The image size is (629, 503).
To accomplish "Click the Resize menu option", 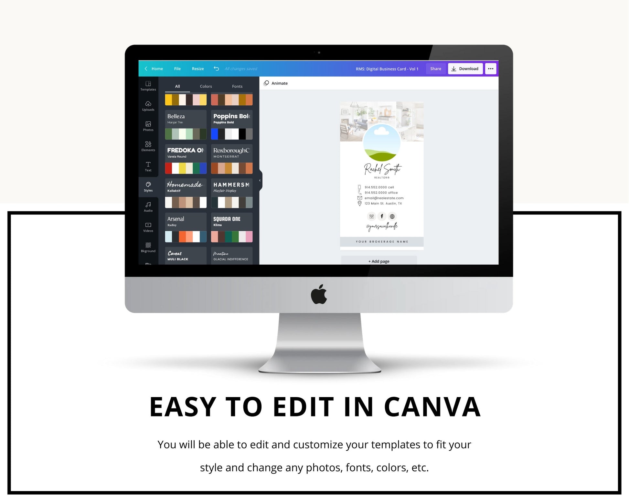I will point(197,68).
